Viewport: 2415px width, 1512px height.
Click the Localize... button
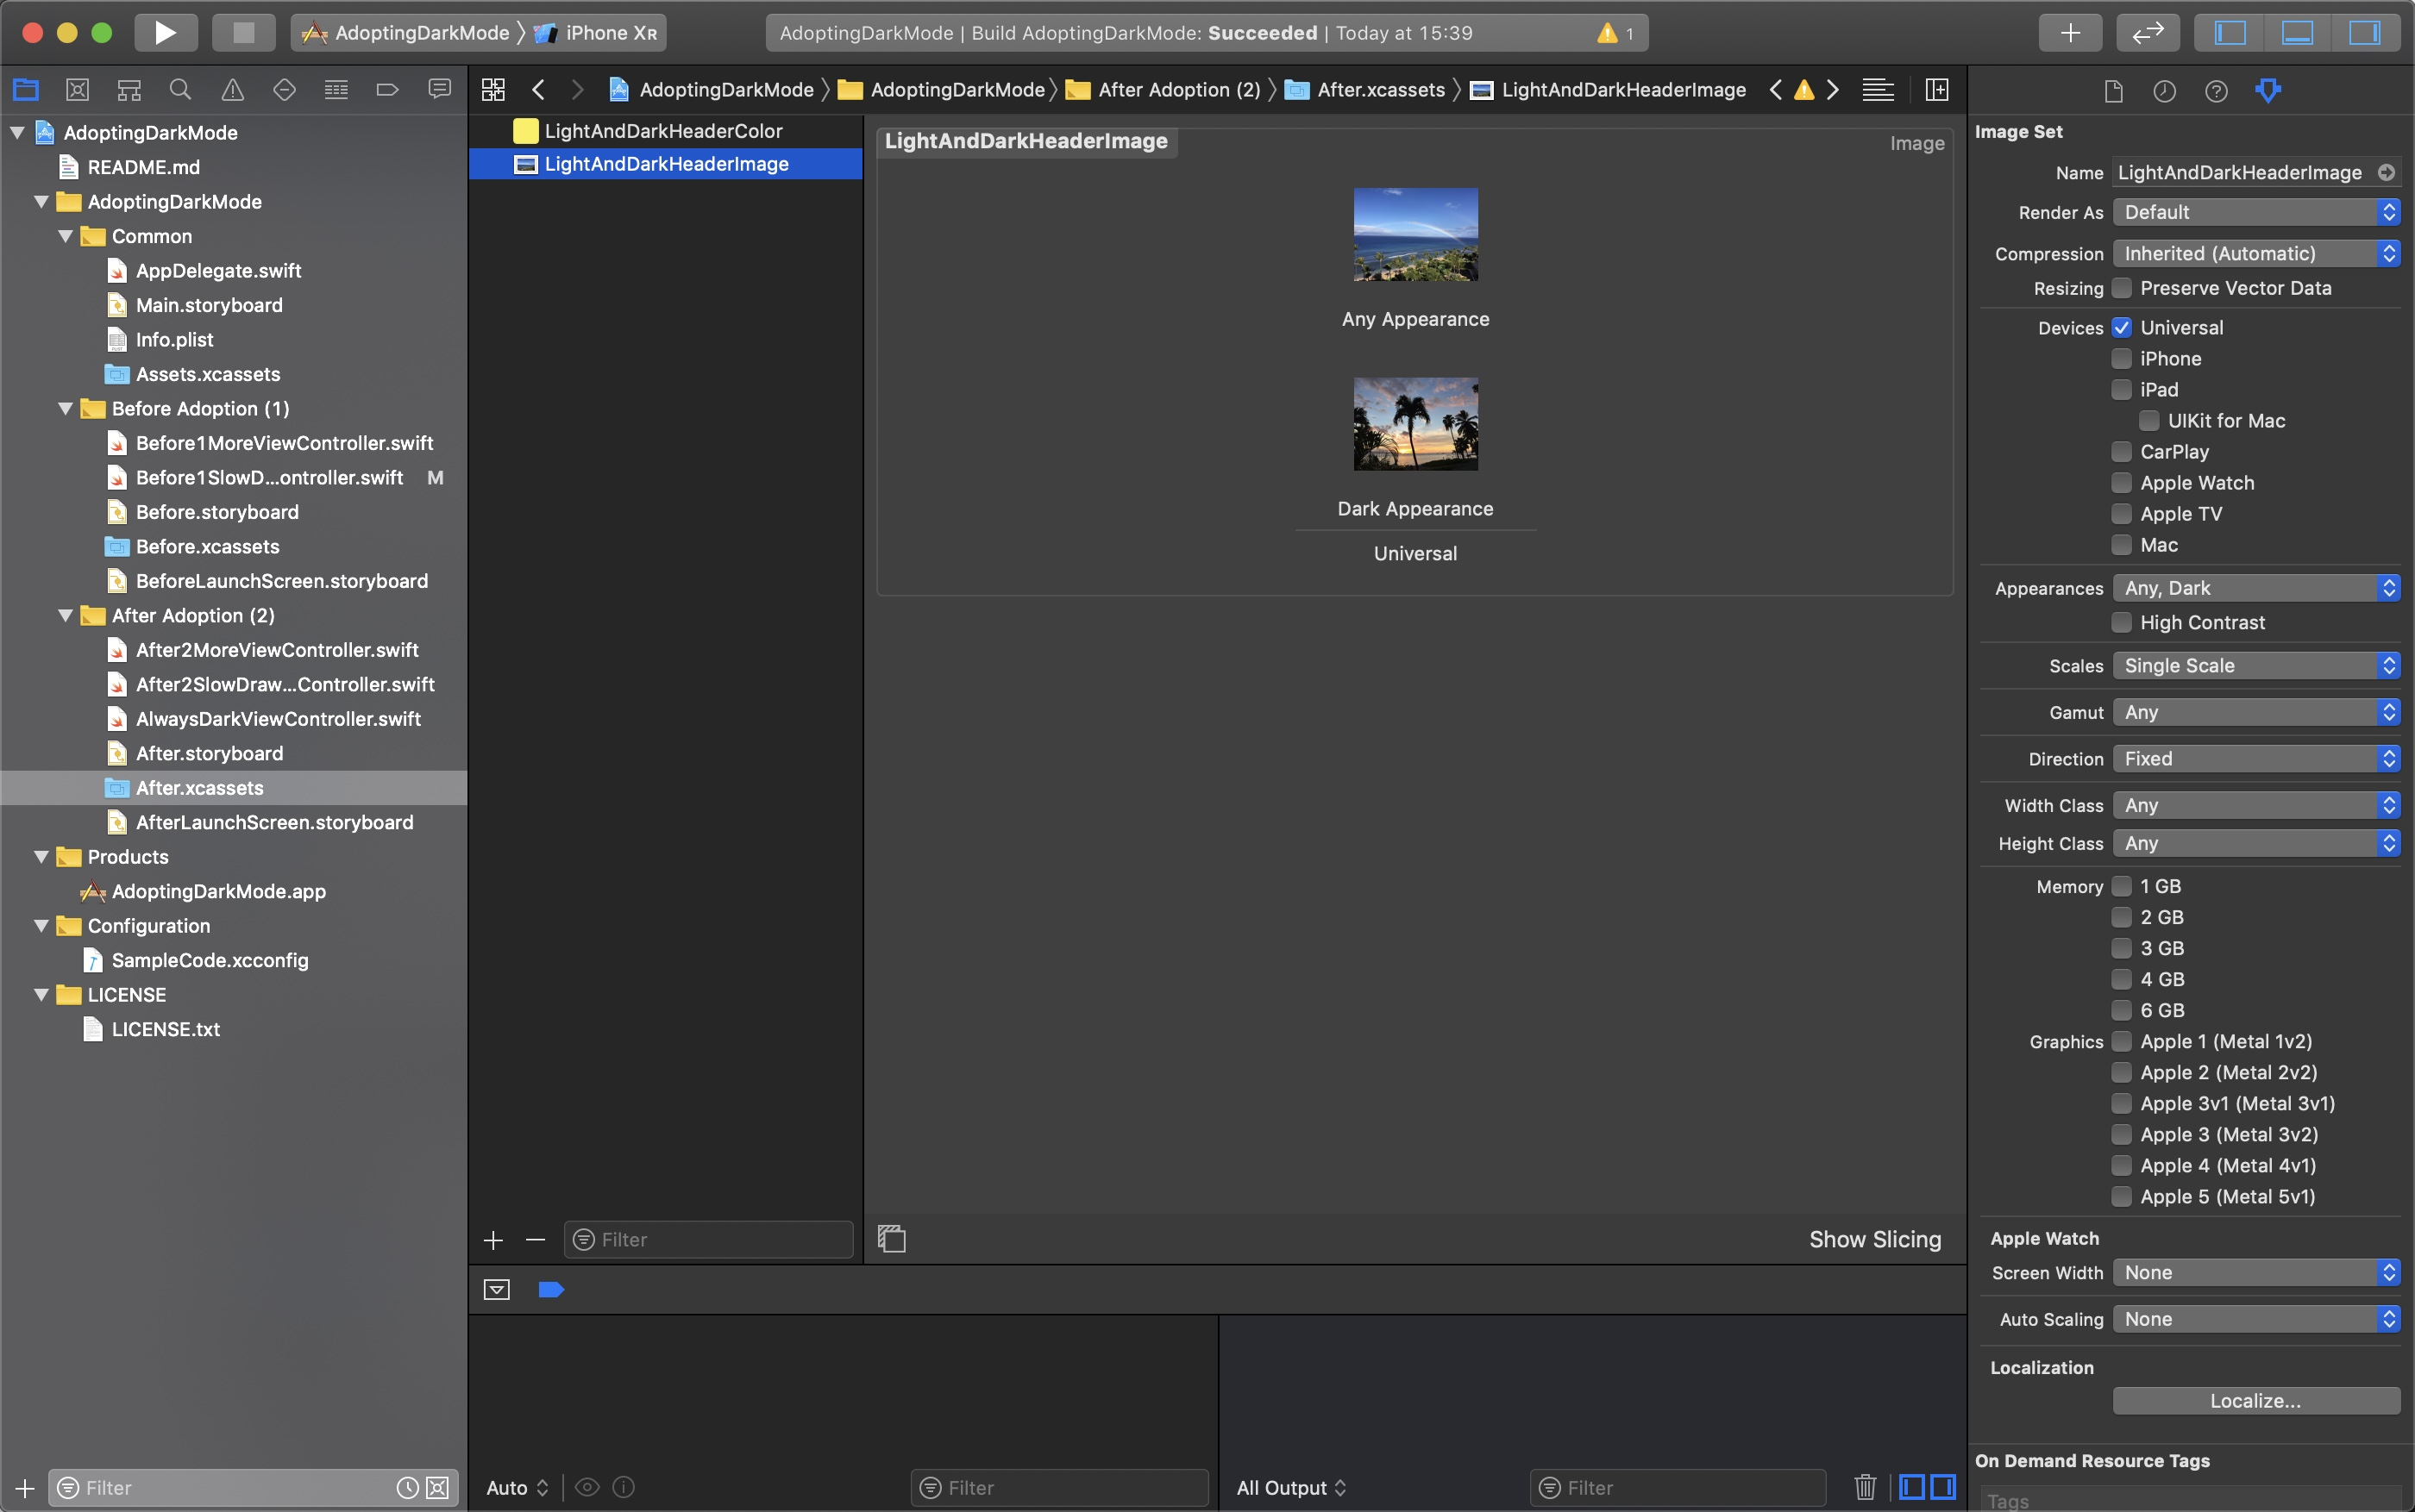(2255, 1401)
